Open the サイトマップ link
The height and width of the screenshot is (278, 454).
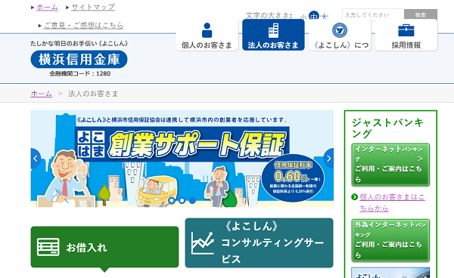(93, 7)
